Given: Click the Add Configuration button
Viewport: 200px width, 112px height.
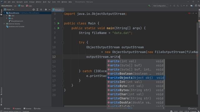Looking at the screenshot, I should [x=160, y=6].
